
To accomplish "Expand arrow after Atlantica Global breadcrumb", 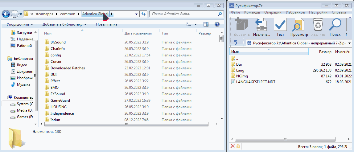I will tap(112, 14).
